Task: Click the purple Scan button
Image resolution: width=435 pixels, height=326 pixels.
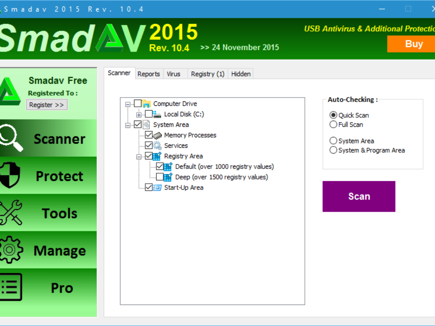Action: coord(359,196)
